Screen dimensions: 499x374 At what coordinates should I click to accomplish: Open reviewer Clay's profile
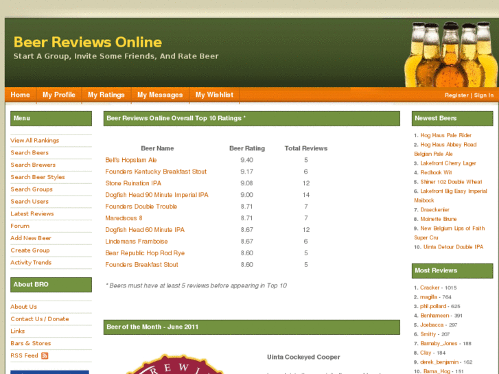[426, 353]
